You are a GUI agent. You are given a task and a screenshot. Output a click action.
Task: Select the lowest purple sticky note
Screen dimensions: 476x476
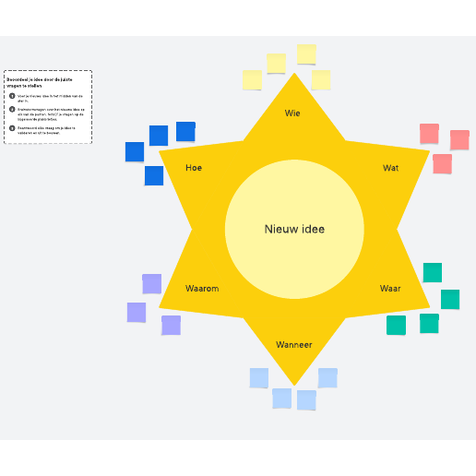pos(172,325)
